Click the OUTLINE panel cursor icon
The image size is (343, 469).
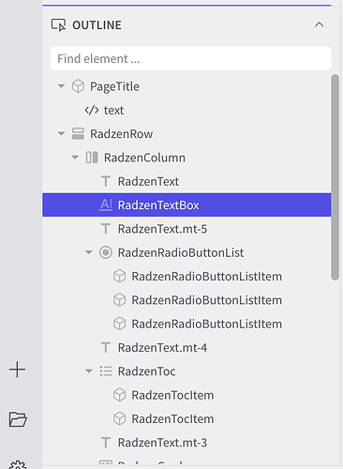pos(59,25)
